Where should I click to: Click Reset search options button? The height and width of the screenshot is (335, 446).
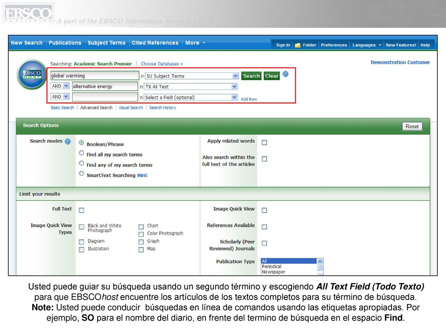tap(412, 126)
